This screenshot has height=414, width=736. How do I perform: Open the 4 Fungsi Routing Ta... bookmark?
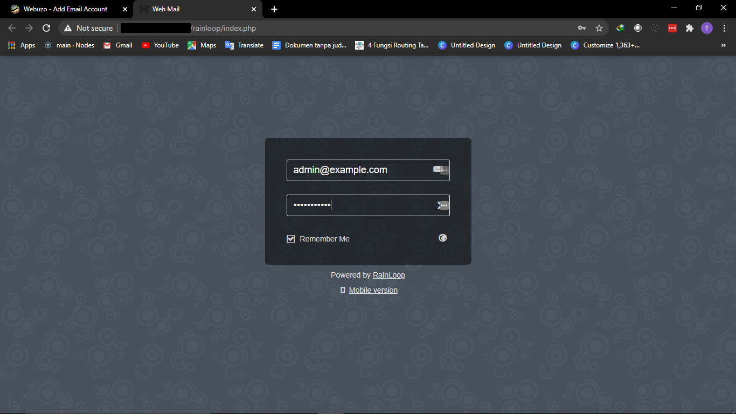click(392, 45)
